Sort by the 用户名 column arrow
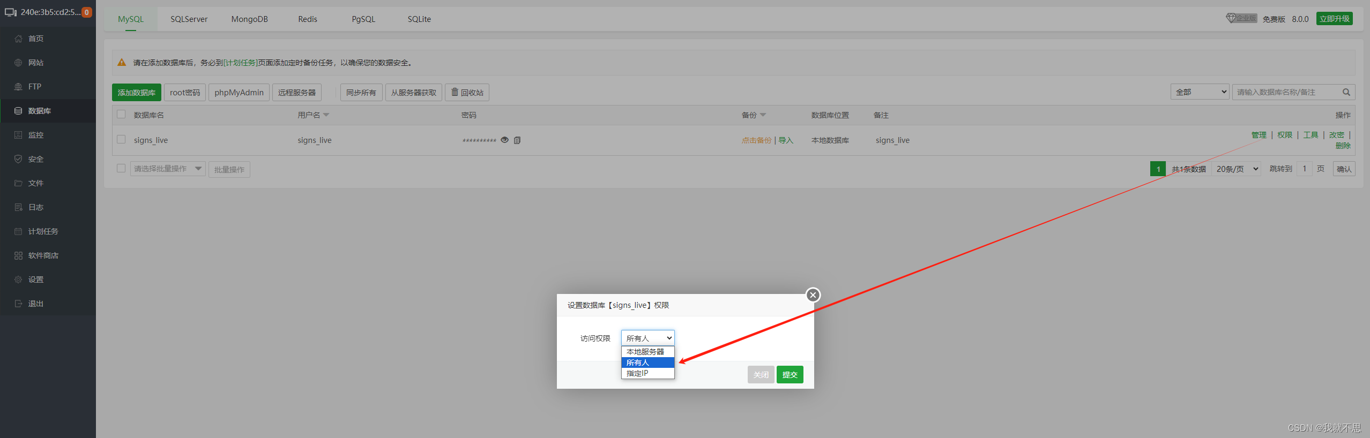This screenshot has width=1370, height=438. click(x=326, y=115)
